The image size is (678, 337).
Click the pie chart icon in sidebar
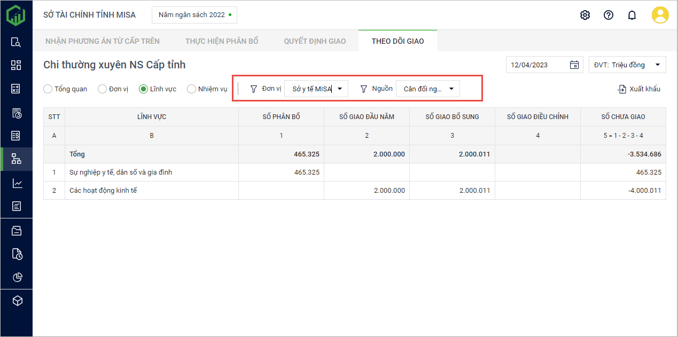tap(16, 277)
